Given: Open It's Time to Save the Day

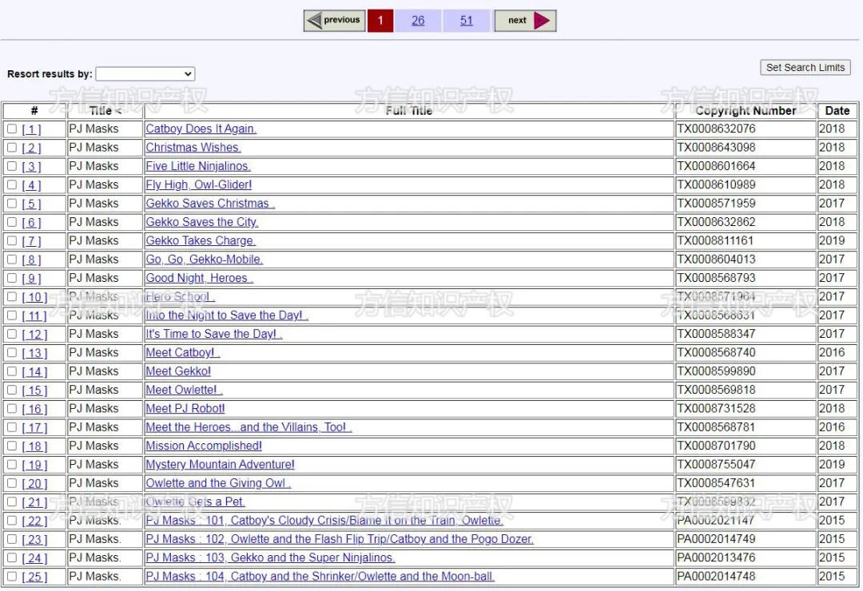Looking at the screenshot, I should click(x=213, y=334).
